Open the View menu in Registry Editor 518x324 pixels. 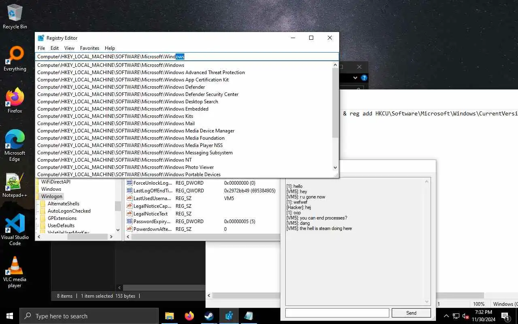click(69, 48)
